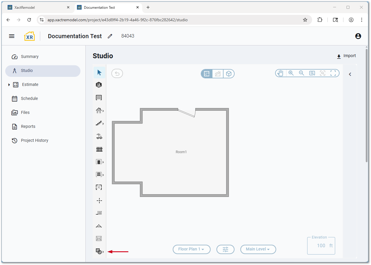Select the arrow pointer tool
Viewport: 371px width, 265px height.
click(99, 73)
